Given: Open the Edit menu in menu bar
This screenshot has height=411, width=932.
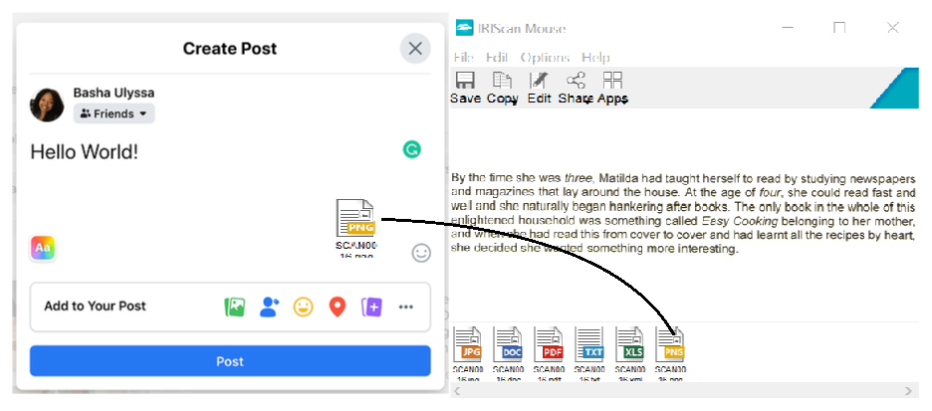Looking at the screenshot, I should [497, 58].
